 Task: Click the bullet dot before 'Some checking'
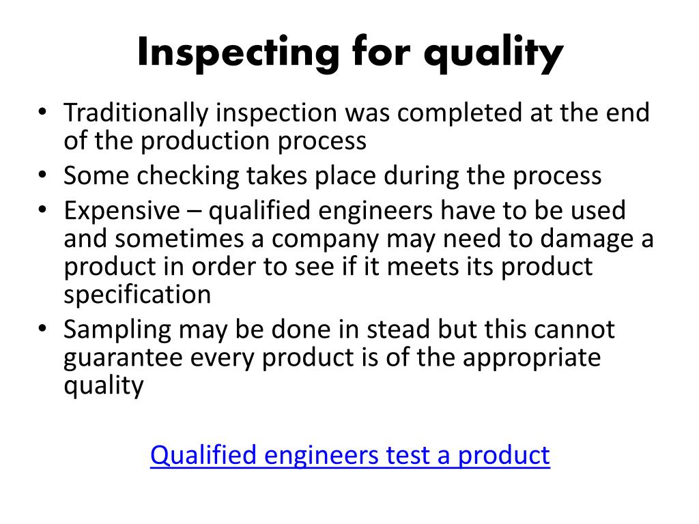(x=42, y=174)
